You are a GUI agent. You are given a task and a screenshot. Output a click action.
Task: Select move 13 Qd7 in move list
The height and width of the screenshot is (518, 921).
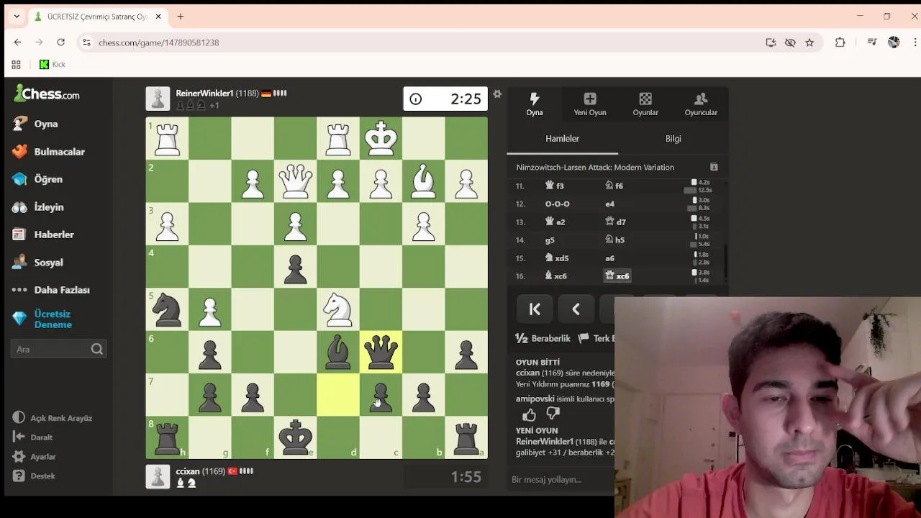point(615,222)
